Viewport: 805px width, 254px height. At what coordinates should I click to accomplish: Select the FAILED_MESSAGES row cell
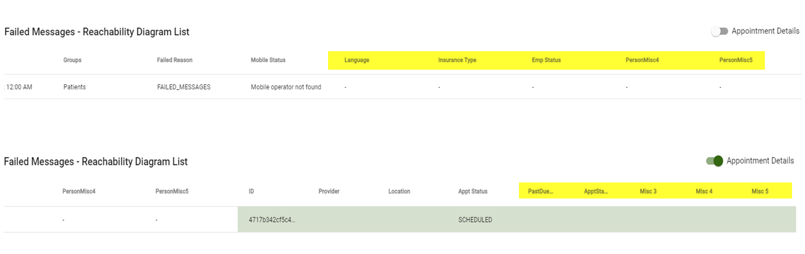coord(183,87)
